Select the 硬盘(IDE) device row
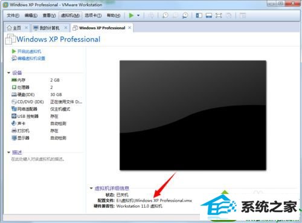This screenshot has height=223, width=302. tap(47, 94)
